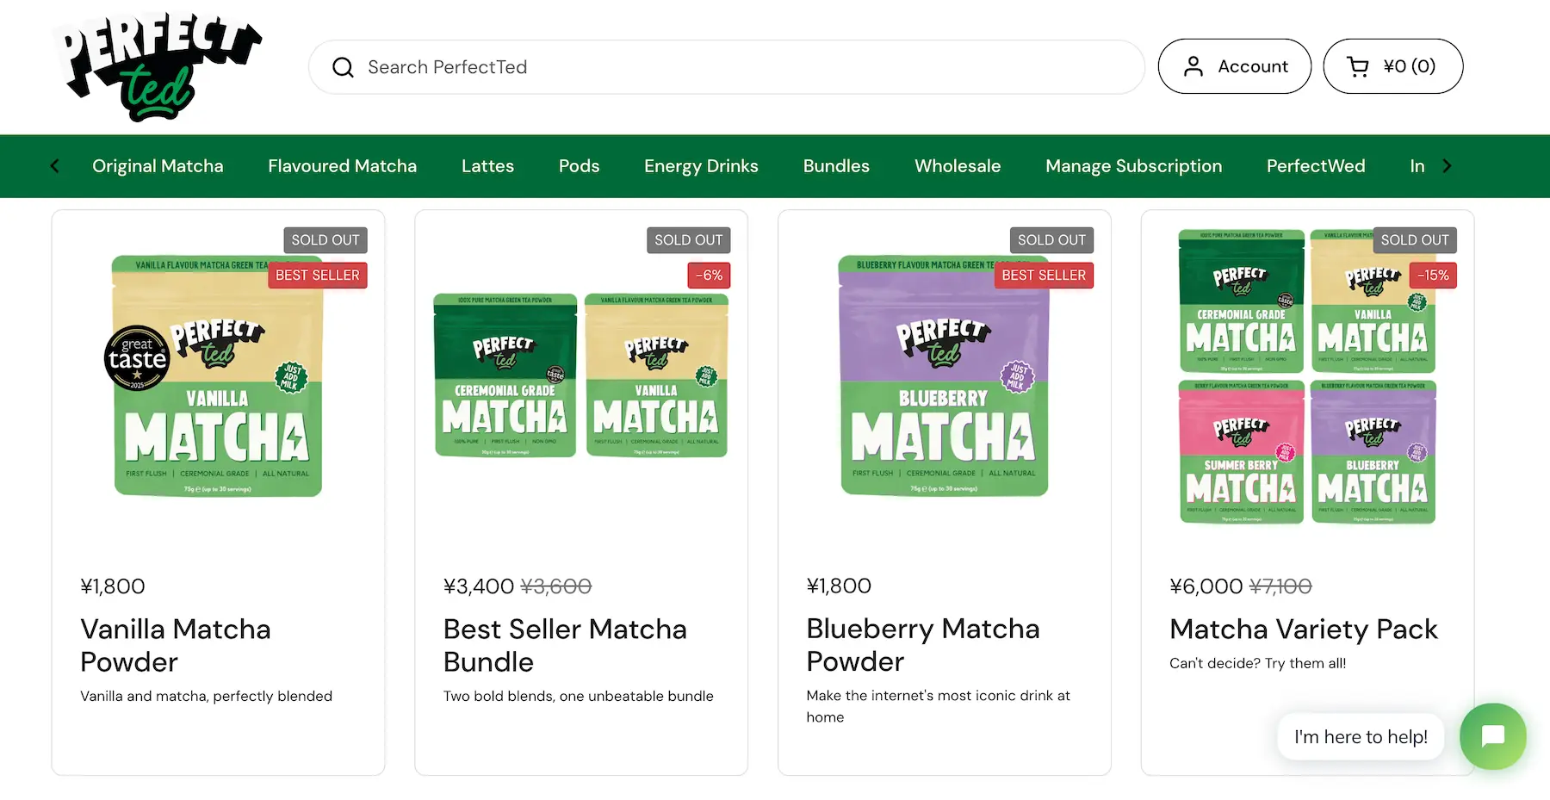Click the -6% discount badge
Viewport: 1550px width, 800px height.
click(710, 276)
